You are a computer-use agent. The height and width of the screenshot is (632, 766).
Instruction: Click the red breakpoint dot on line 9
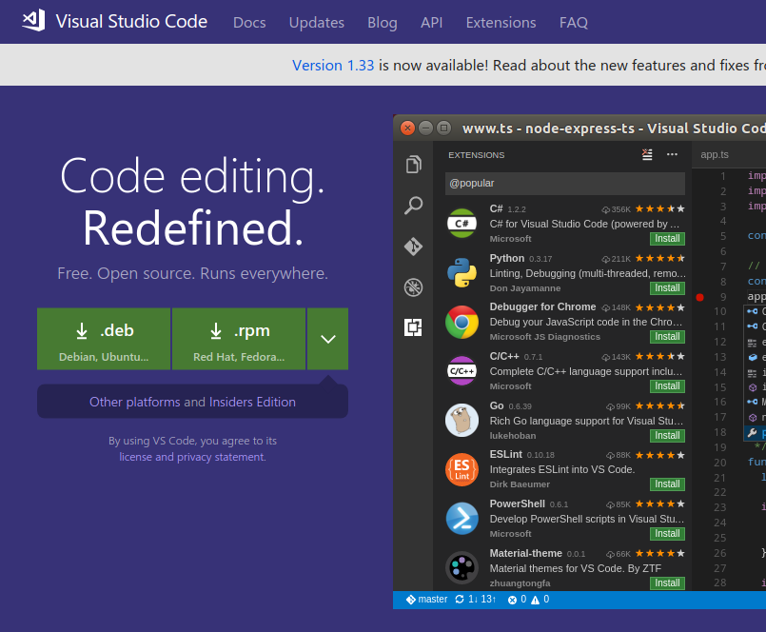(699, 297)
